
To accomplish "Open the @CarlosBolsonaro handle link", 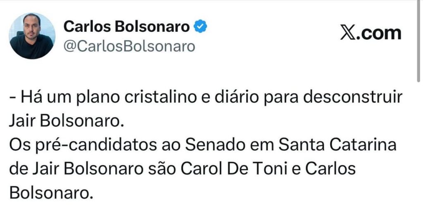I will (129, 47).
